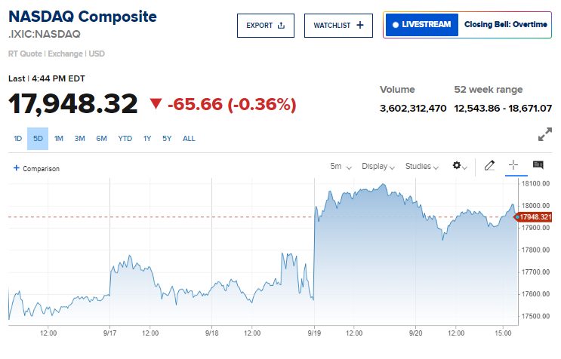Open chart settings gear menu
This screenshot has height=359, width=561.
point(458,166)
